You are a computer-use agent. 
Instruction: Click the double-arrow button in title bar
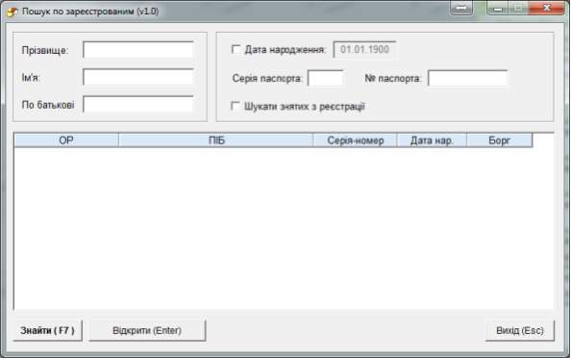(461, 8)
